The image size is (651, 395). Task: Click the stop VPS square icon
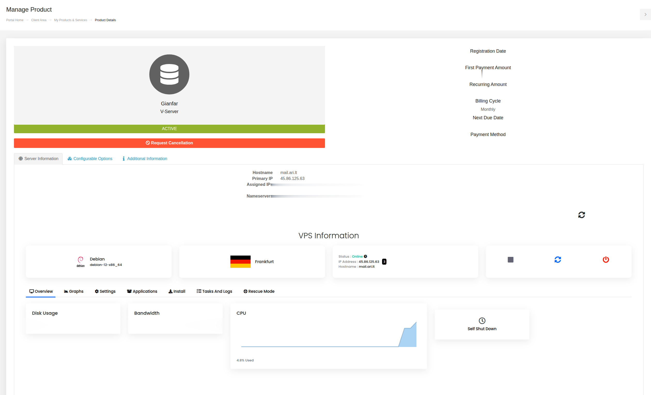pyautogui.click(x=510, y=259)
